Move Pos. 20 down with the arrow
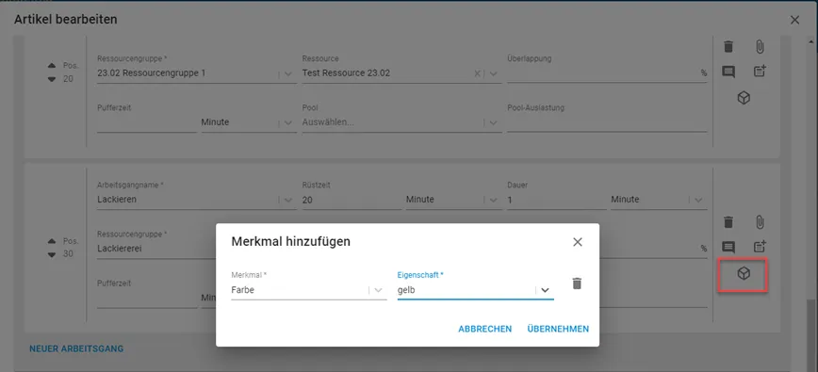 click(x=51, y=79)
